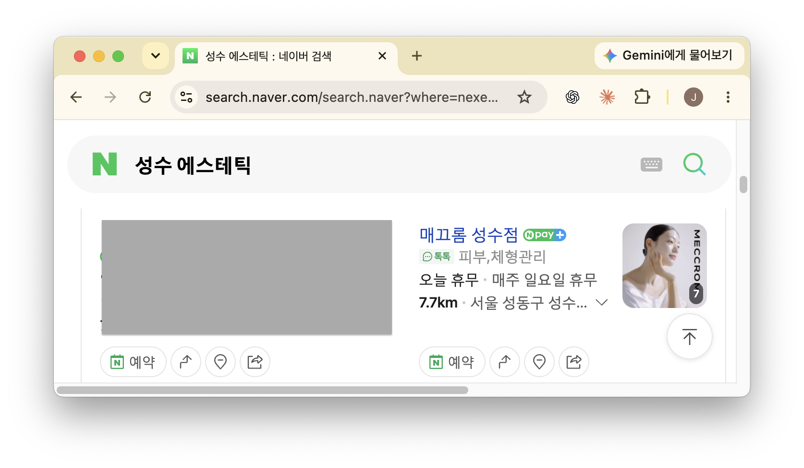Click the 피부,체형관리 category text
804x468 pixels.
pyautogui.click(x=502, y=257)
